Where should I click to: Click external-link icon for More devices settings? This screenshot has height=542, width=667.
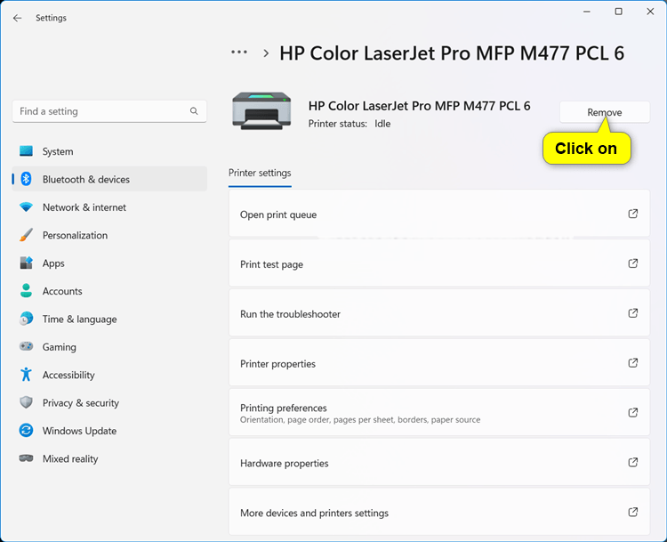coord(633,512)
